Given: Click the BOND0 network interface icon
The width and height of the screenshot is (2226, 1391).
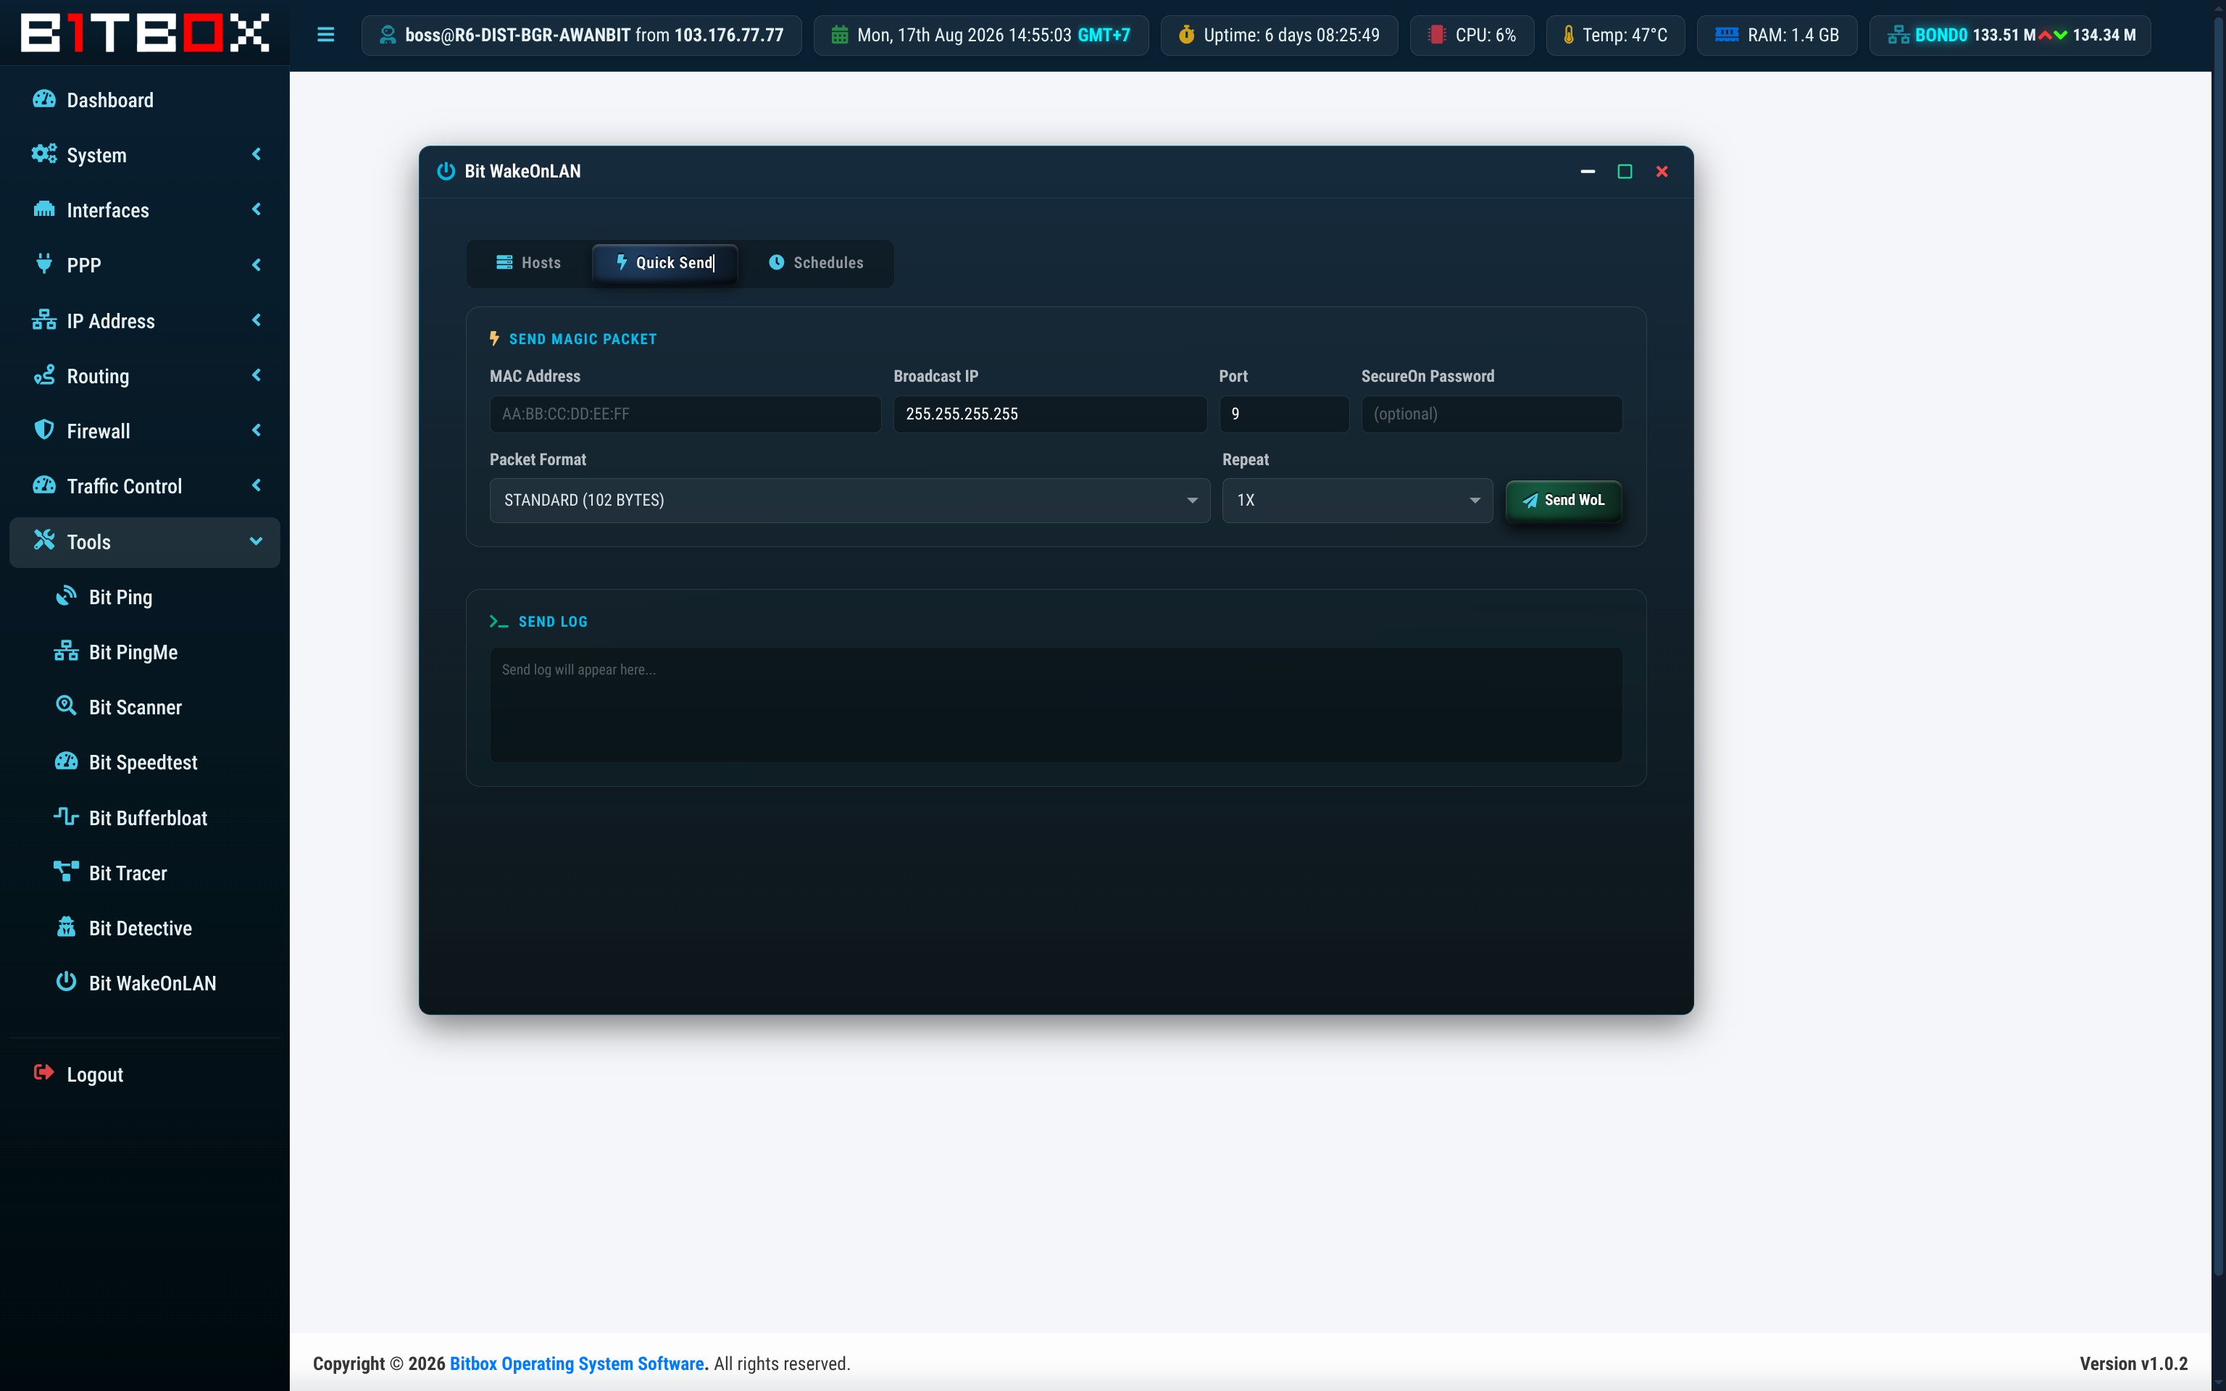Looking at the screenshot, I should (x=1898, y=35).
